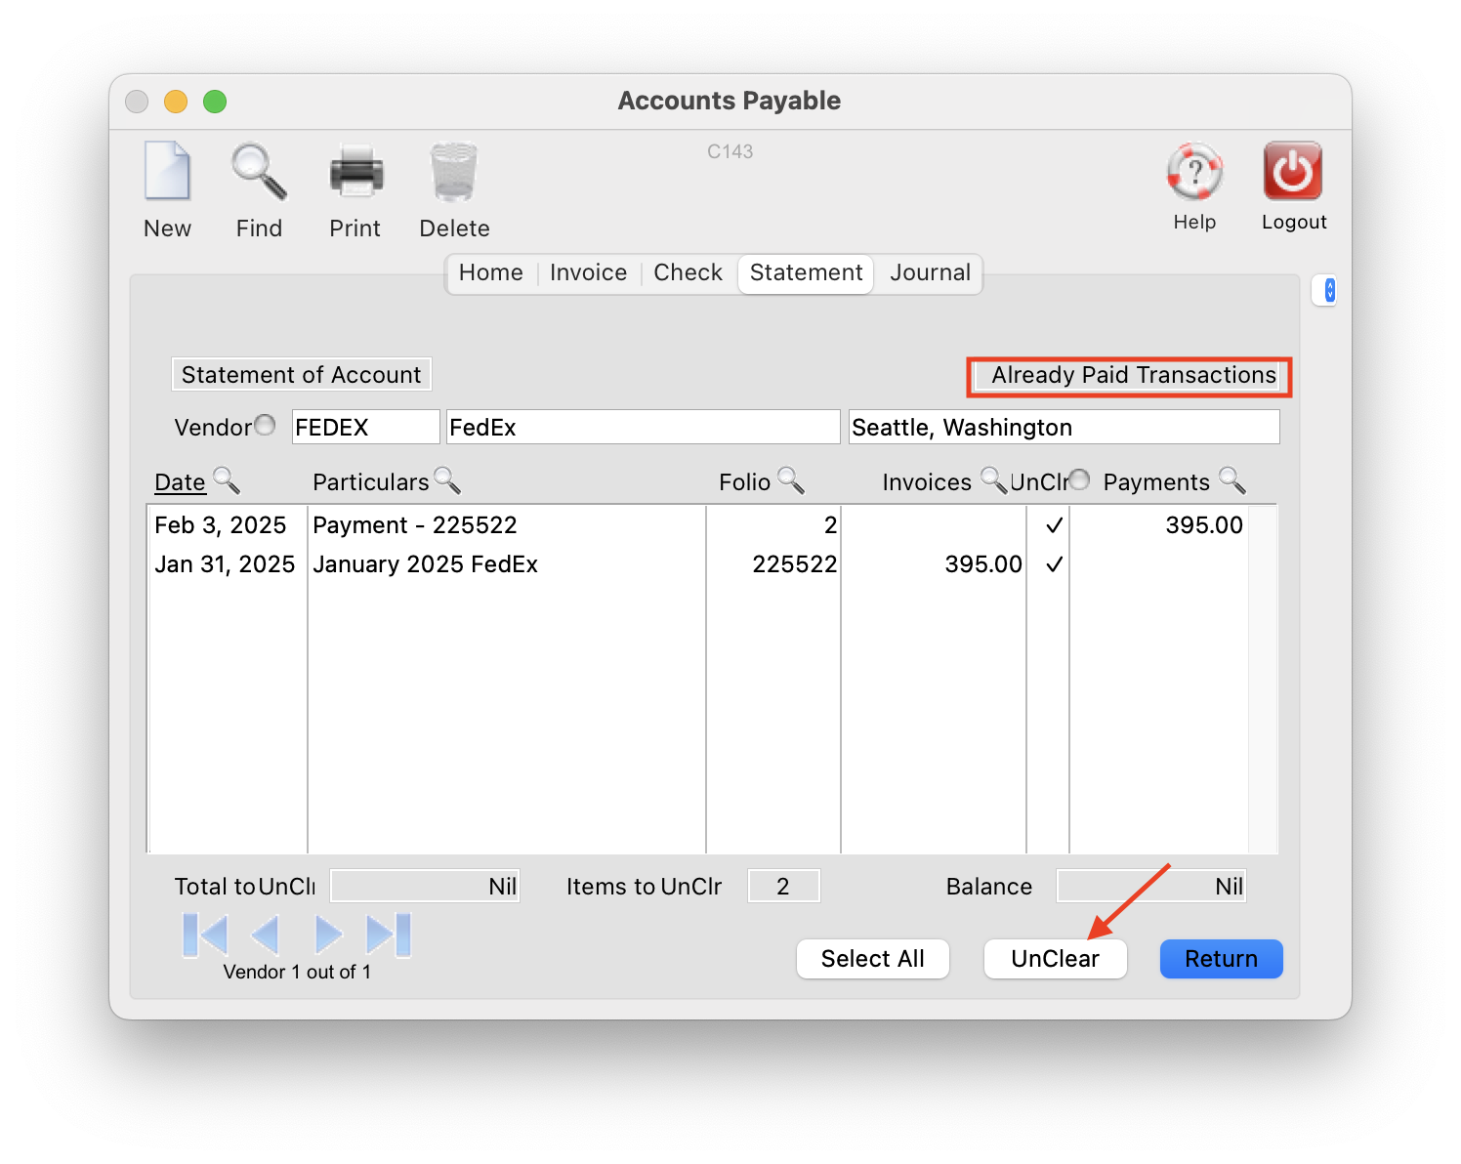Click the Payments column header text

(x=1156, y=482)
